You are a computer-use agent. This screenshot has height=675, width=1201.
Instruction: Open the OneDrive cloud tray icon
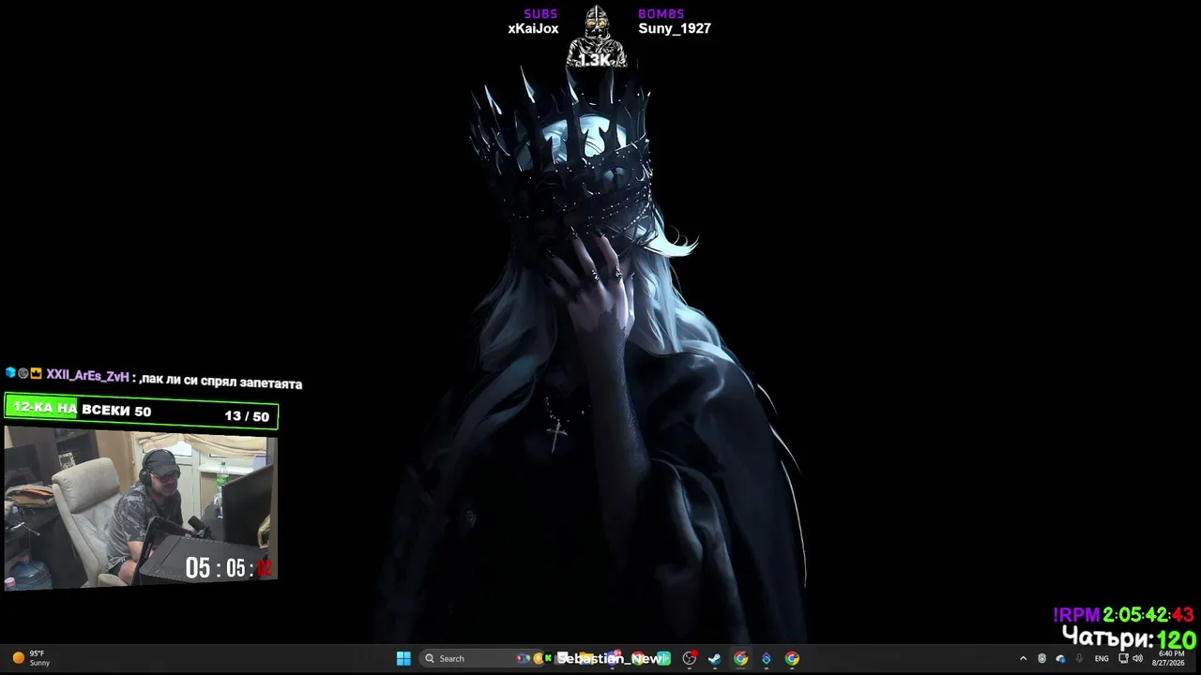[1060, 658]
